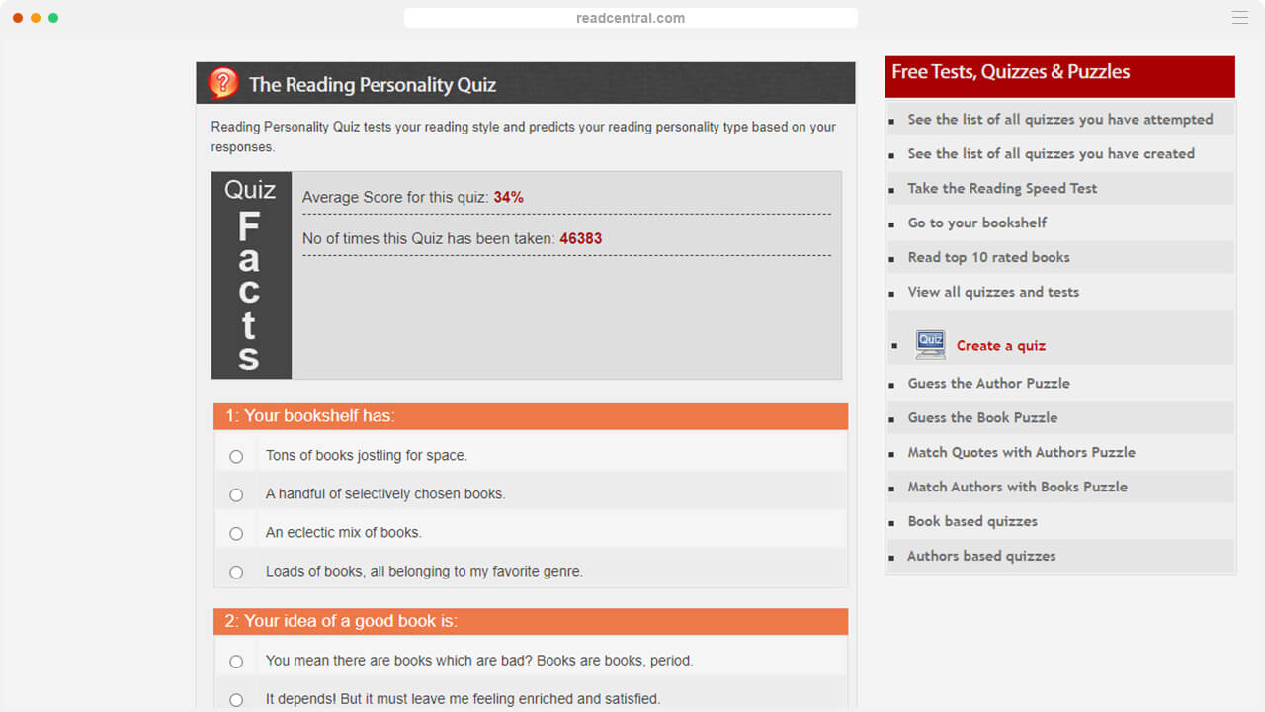Click the Create a quiz computer icon
Screen dimensions: 1265x712
point(930,344)
